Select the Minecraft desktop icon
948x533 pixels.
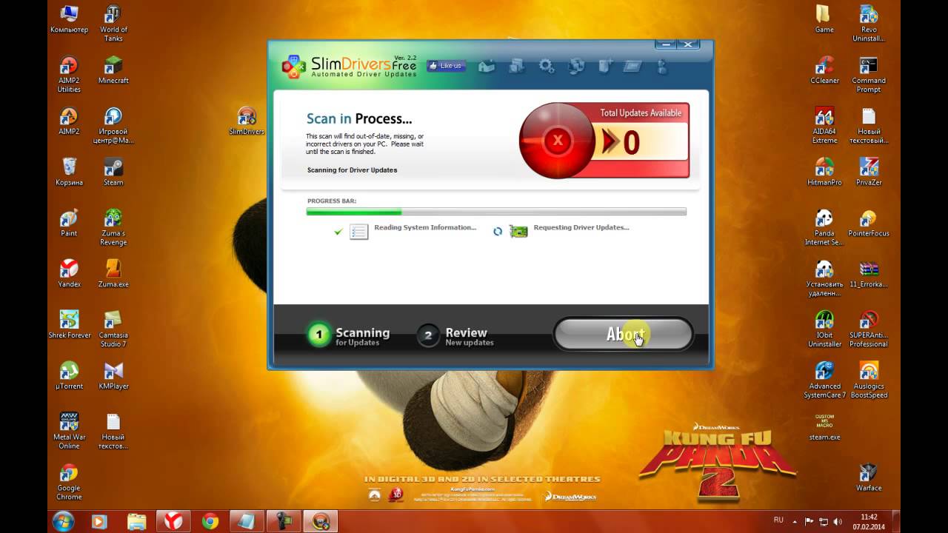point(113,70)
